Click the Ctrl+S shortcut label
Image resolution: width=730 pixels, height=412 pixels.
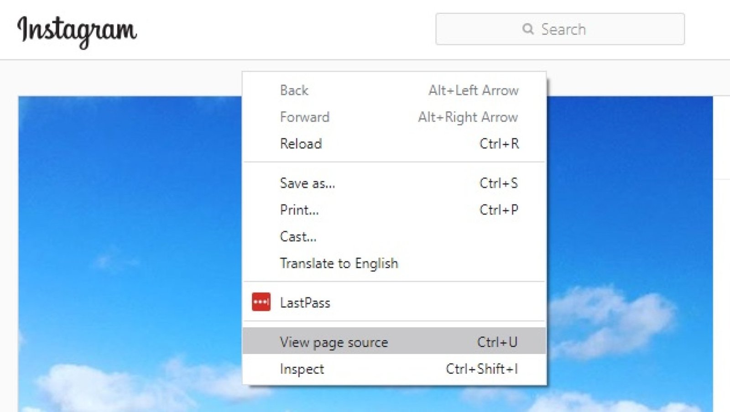pyautogui.click(x=499, y=183)
